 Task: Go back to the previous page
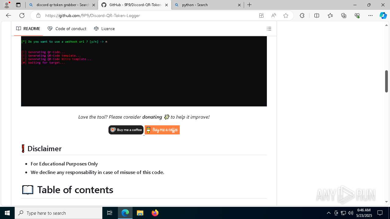pyautogui.click(x=9, y=16)
